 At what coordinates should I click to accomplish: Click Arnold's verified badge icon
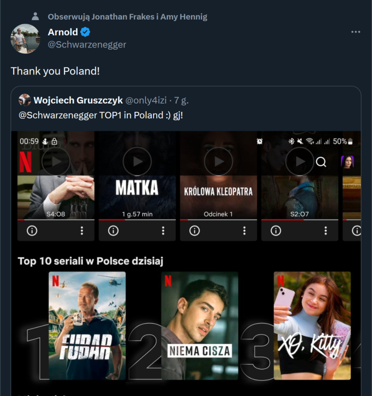click(85, 32)
